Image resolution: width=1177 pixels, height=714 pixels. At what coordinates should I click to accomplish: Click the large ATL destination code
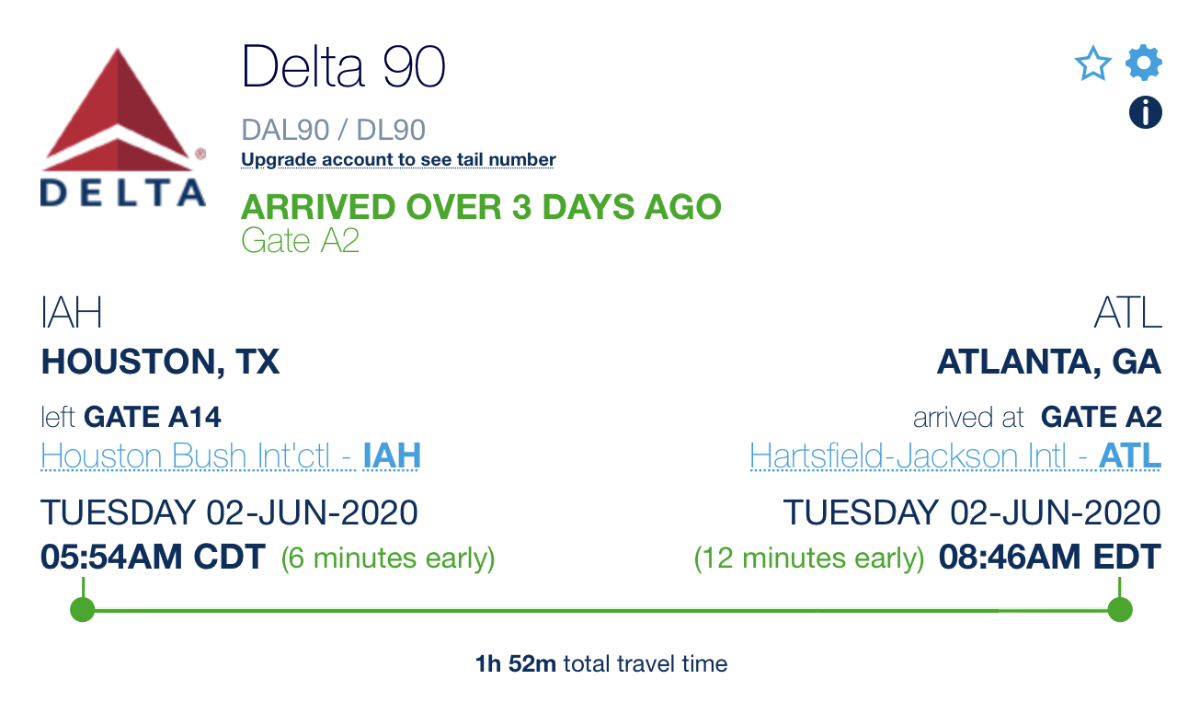coord(1128,314)
